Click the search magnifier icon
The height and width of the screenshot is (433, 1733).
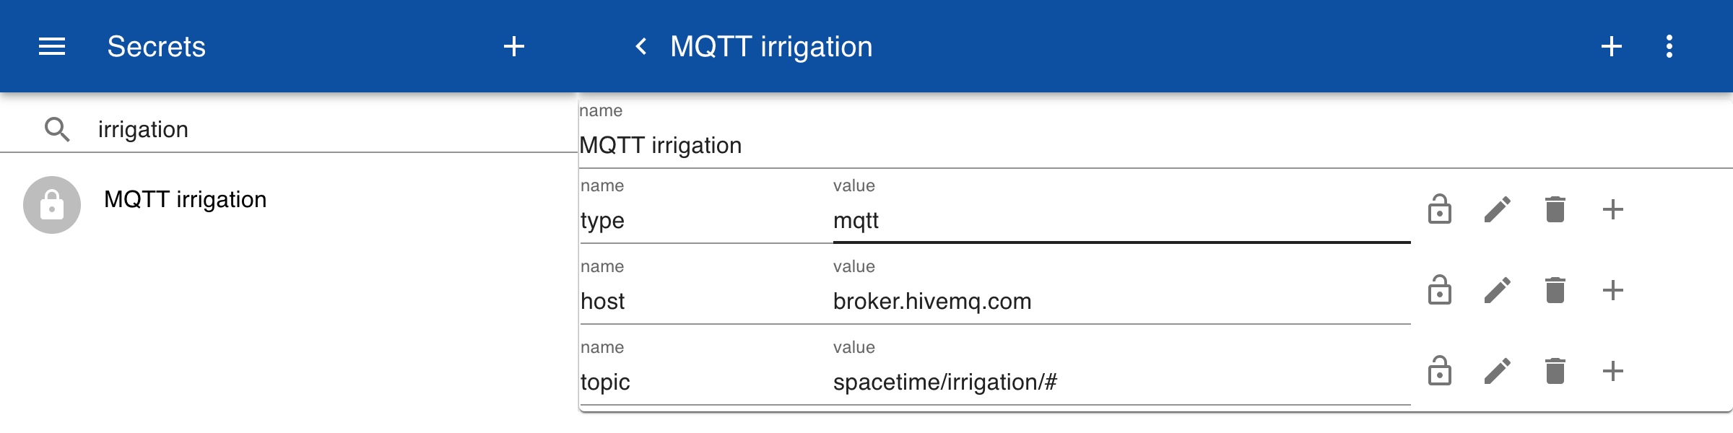(57, 130)
